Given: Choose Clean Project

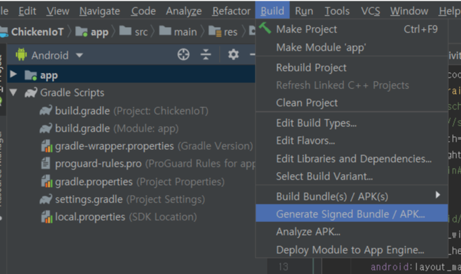Looking at the screenshot, I should [x=351, y=103].
